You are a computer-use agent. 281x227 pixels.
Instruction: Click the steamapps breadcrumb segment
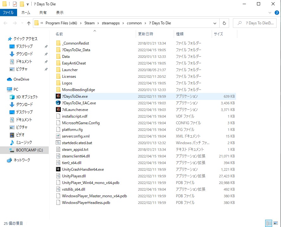point(109,23)
